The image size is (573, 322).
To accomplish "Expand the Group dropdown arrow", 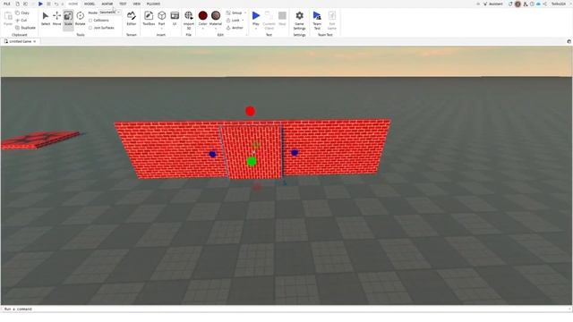I will pyautogui.click(x=244, y=13).
